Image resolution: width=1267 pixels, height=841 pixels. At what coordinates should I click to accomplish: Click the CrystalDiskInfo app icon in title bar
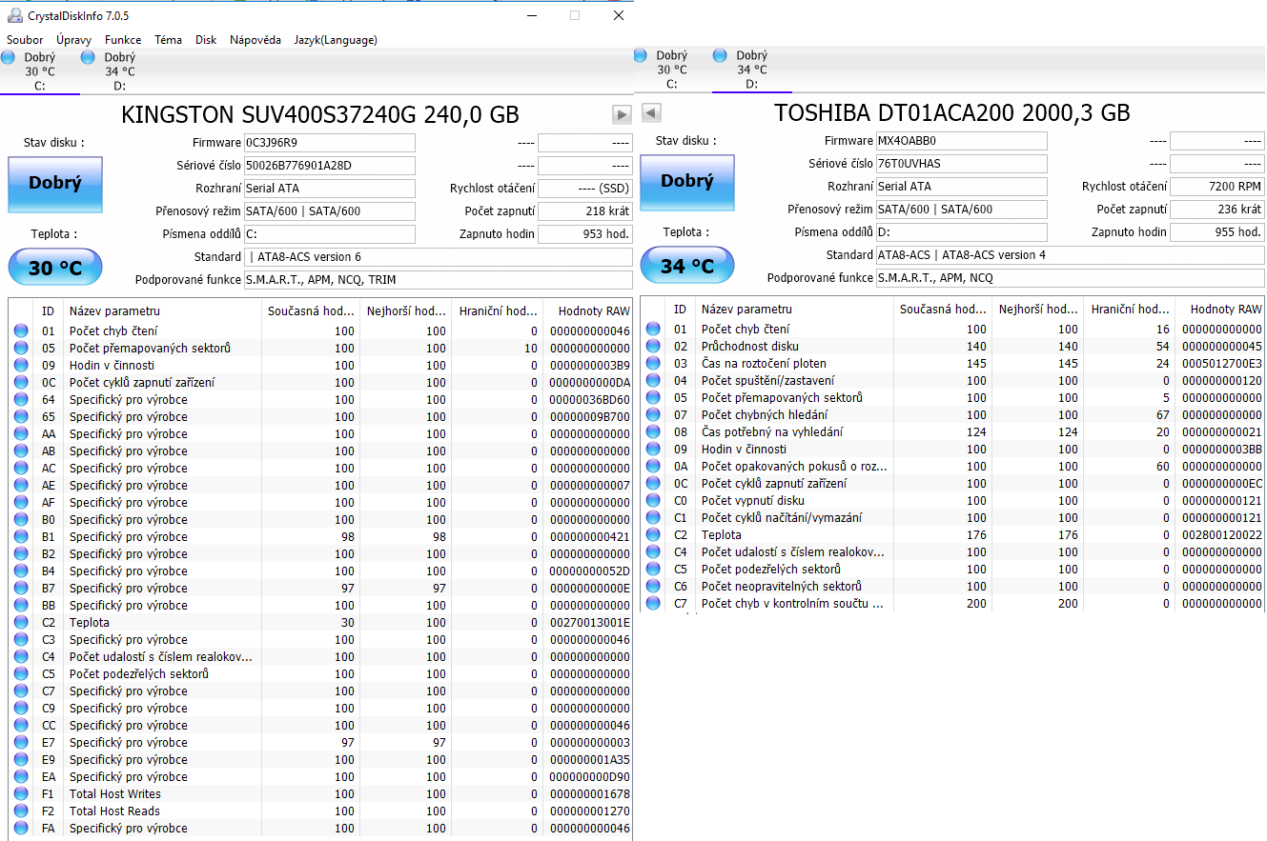coord(14,15)
